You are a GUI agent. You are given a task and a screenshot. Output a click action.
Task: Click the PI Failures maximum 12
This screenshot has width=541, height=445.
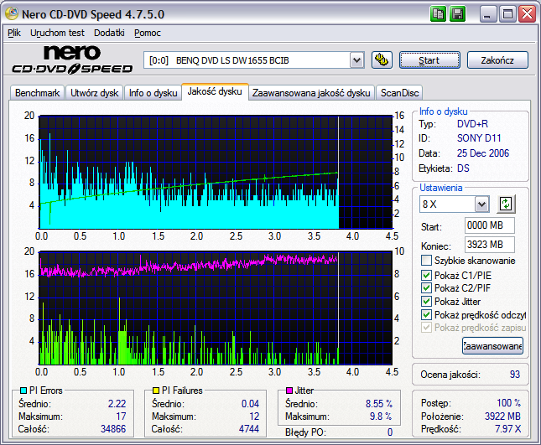(x=254, y=417)
